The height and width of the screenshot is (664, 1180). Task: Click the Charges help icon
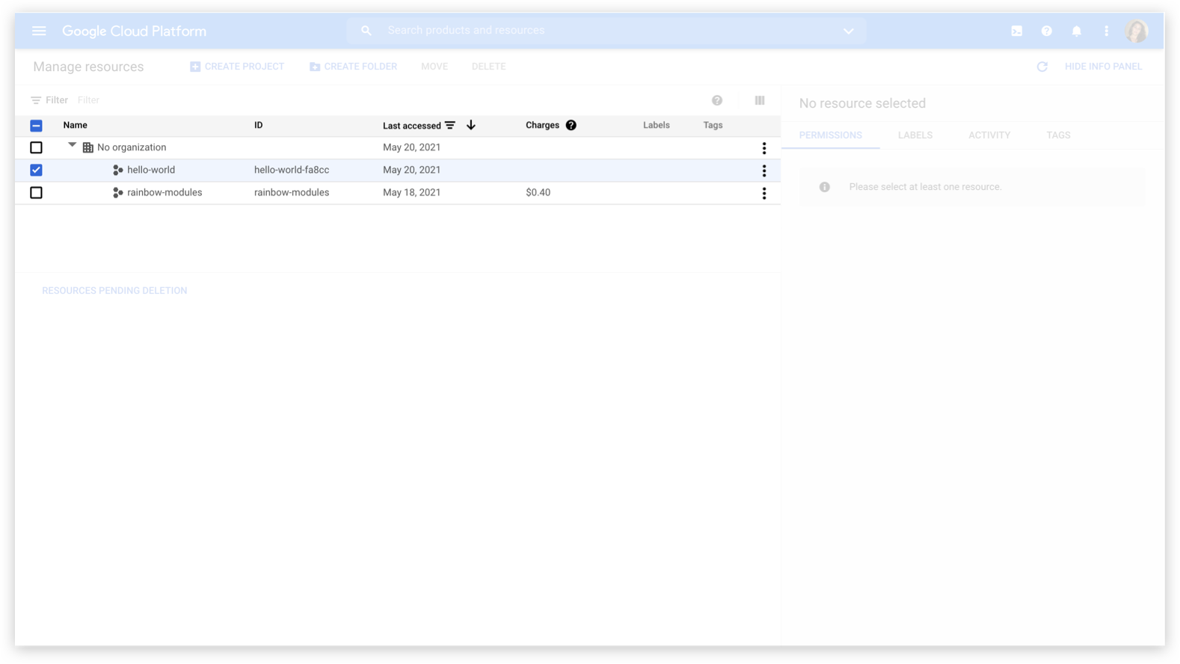[571, 125]
